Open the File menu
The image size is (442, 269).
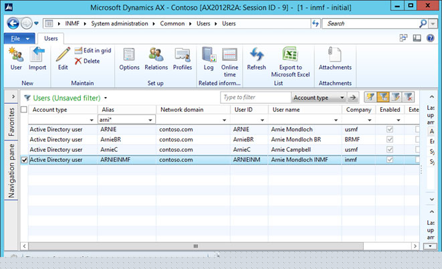coord(18,39)
